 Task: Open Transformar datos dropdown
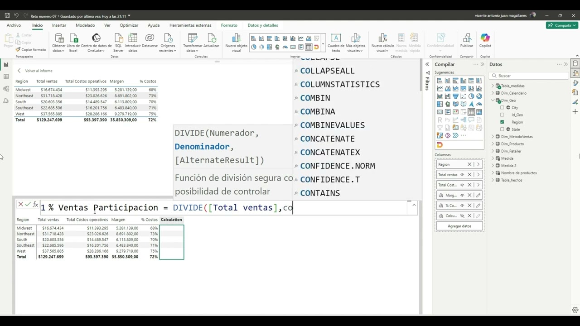click(193, 43)
